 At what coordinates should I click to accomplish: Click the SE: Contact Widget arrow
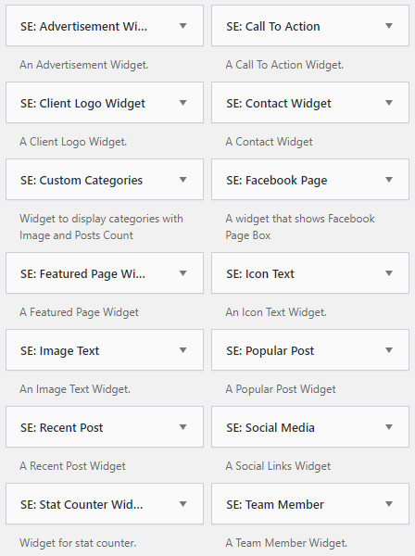click(x=389, y=103)
